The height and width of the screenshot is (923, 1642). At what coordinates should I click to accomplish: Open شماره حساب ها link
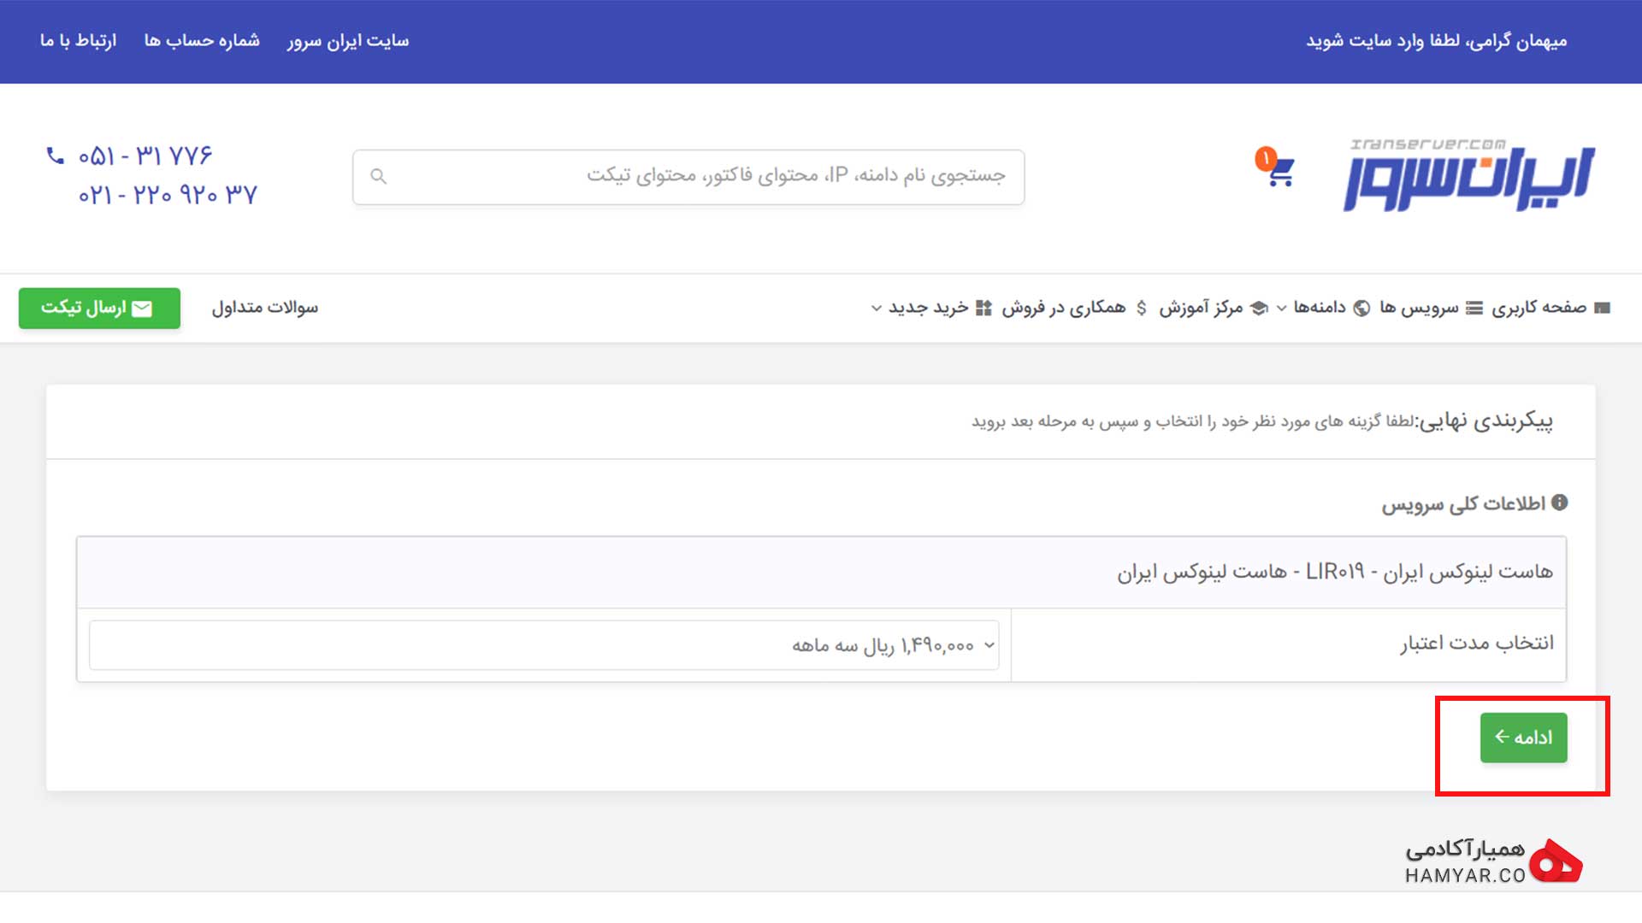pos(202,41)
